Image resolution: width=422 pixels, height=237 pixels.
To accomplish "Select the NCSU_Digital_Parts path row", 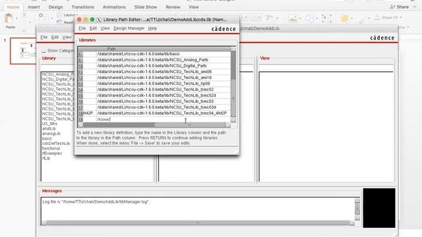I will click(x=163, y=66).
